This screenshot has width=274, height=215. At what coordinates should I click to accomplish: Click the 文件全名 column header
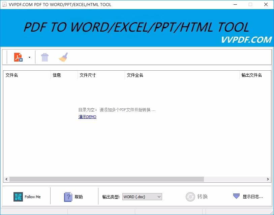click(x=182, y=75)
